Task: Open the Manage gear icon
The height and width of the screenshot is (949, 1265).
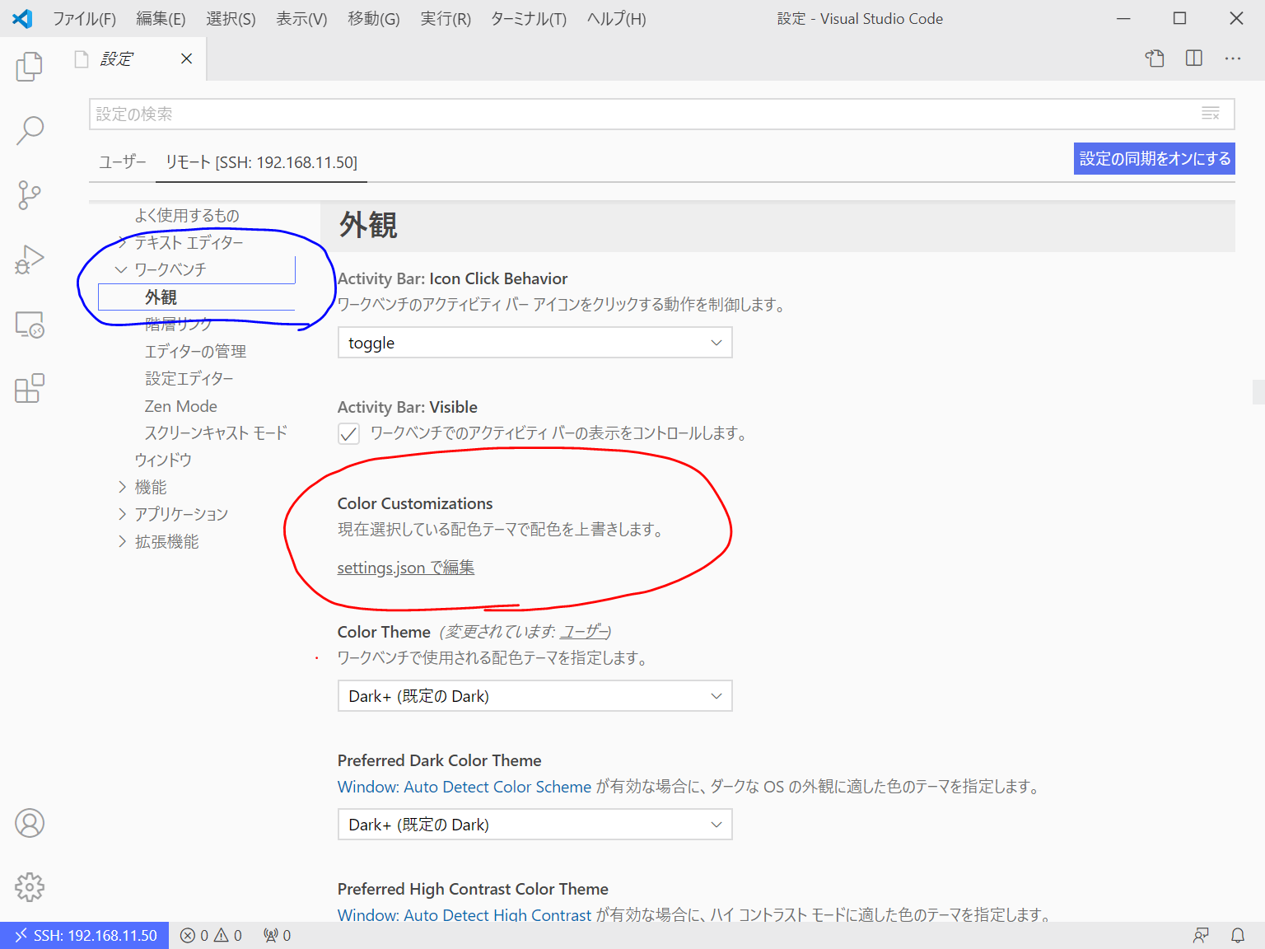Action: pyautogui.click(x=30, y=887)
